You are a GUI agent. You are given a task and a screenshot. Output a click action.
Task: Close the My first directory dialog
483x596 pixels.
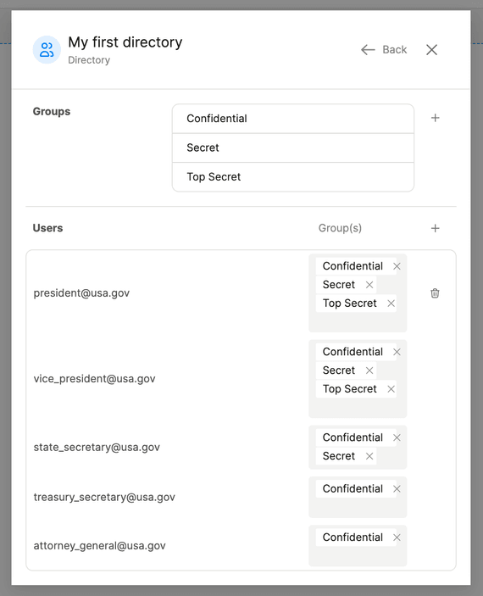[x=431, y=49]
